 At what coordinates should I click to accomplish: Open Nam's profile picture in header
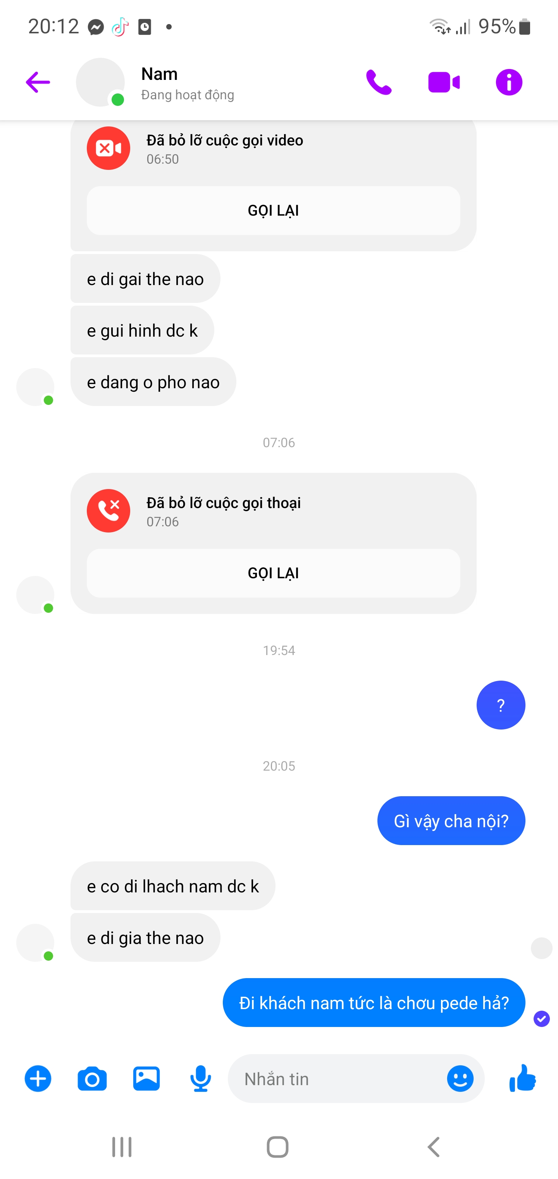pyautogui.click(x=100, y=82)
